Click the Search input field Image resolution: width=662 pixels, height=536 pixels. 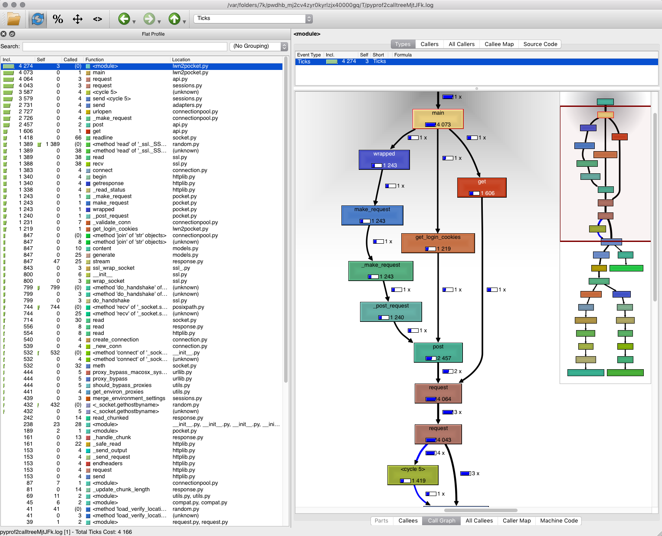click(x=125, y=46)
